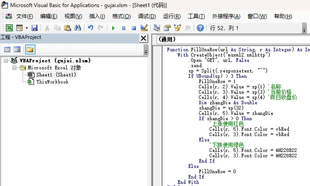Click the code margin indicator bar

pyautogui.click(x=157, y=116)
